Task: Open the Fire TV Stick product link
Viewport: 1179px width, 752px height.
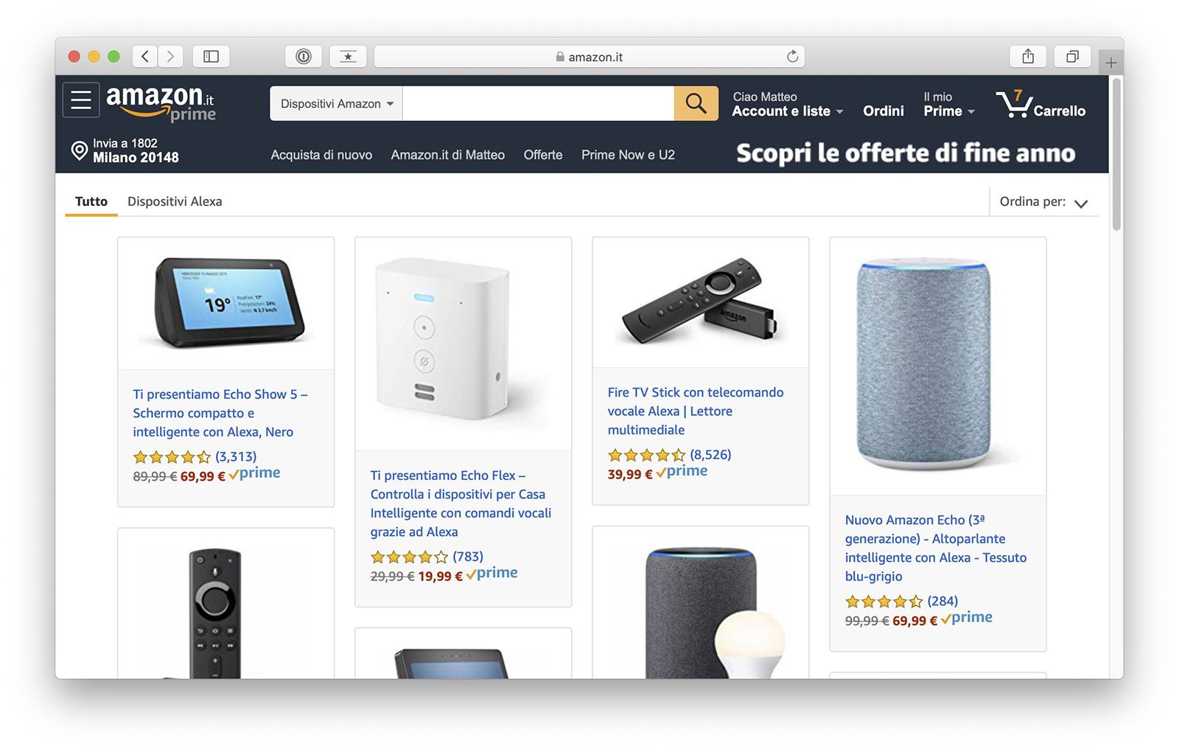Action: click(x=696, y=411)
